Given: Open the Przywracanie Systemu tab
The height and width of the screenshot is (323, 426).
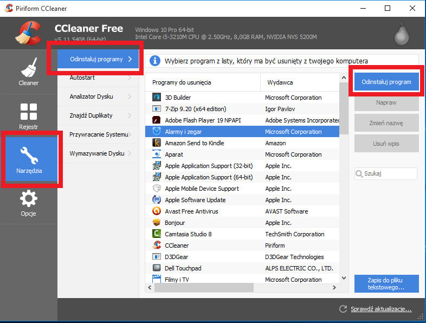Looking at the screenshot, I should coord(98,134).
